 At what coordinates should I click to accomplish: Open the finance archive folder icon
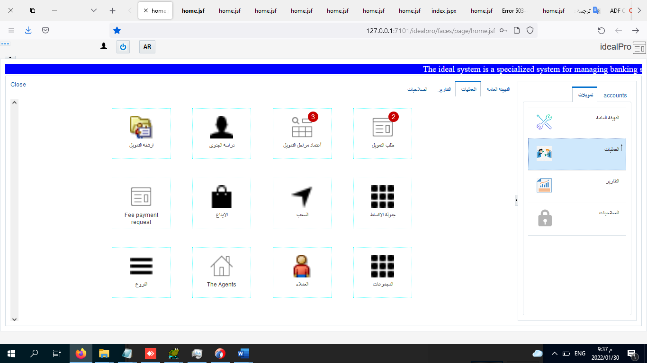click(x=141, y=127)
